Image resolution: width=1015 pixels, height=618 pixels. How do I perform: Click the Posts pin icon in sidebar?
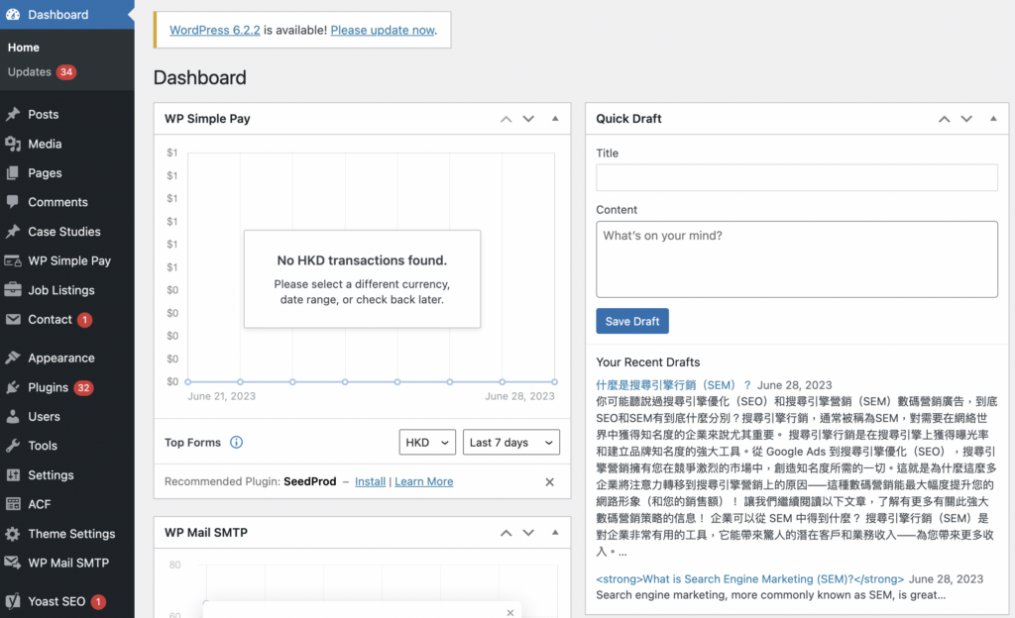click(13, 115)
